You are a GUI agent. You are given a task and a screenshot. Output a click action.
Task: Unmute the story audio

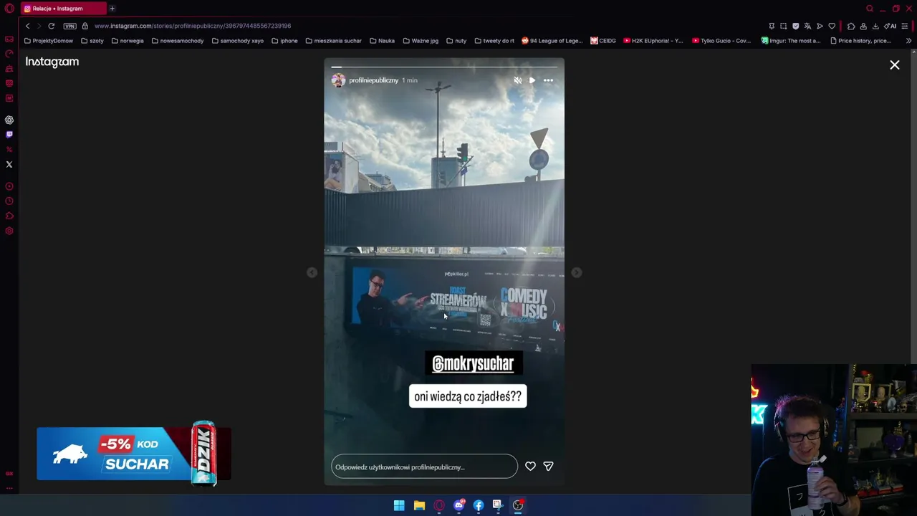coord(518,80)
